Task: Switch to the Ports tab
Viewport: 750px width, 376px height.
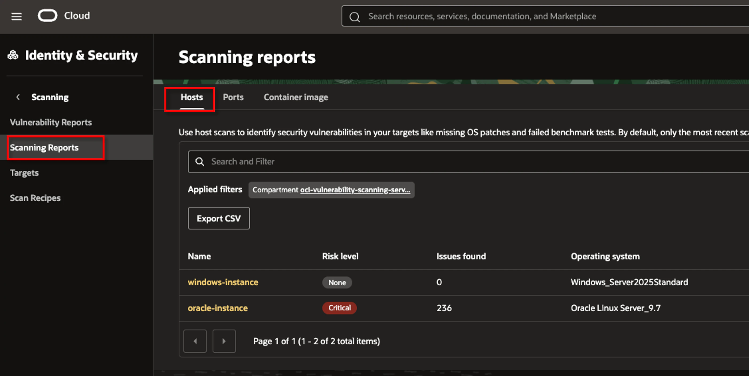Action: click(233, 97)
